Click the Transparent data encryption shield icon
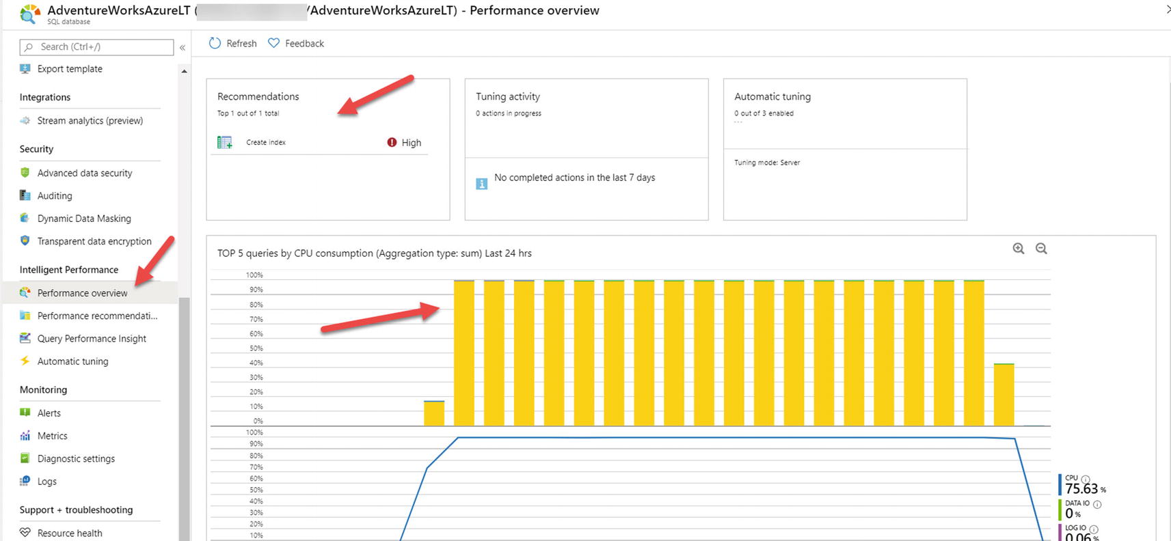 click(25, 240)
